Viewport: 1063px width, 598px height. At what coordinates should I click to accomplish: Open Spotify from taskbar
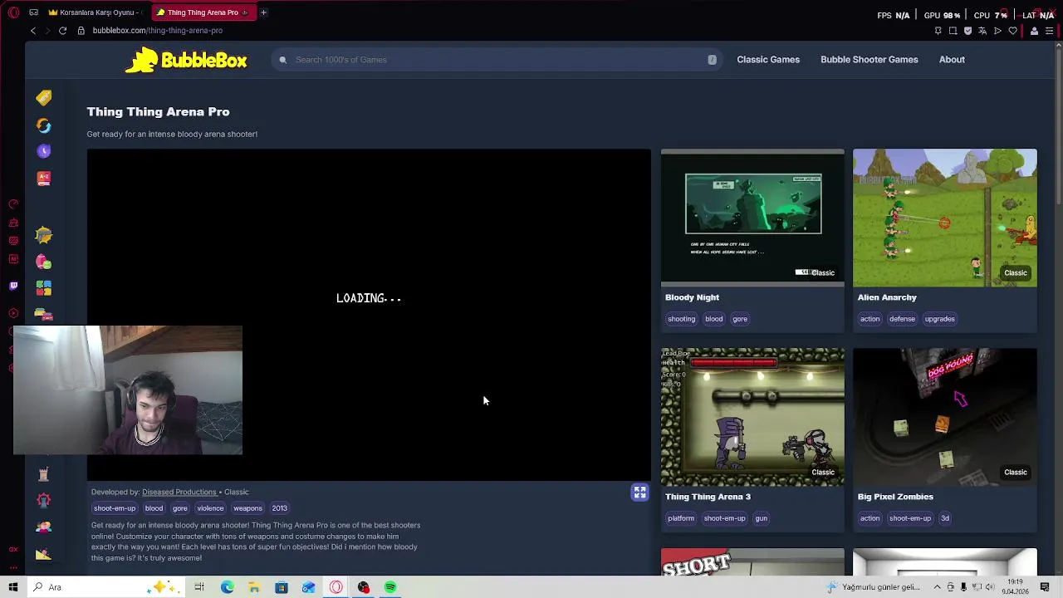tap(390, 587)
